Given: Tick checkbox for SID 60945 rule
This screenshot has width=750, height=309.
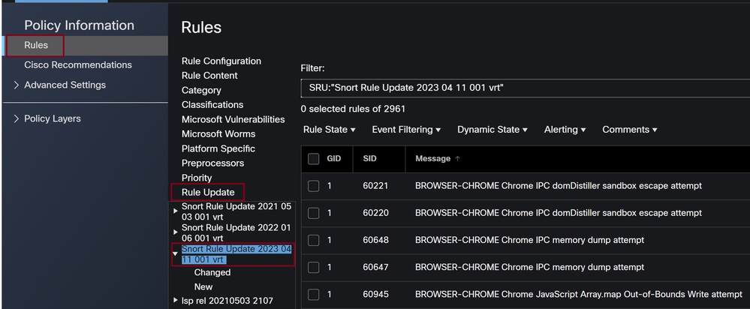Looking at the screenshot, I should (314, 295).
